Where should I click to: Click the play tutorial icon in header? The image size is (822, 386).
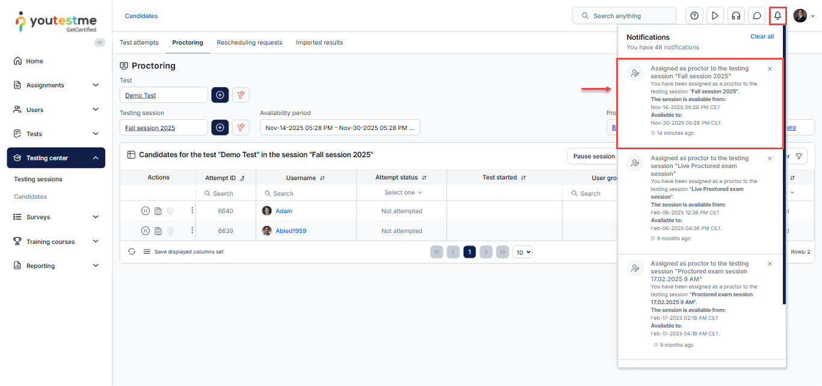pyautogui.click(x=715, y=16)
